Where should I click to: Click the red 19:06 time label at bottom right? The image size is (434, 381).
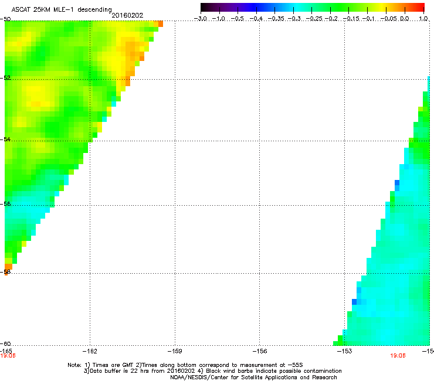click(x=398, y=356)
